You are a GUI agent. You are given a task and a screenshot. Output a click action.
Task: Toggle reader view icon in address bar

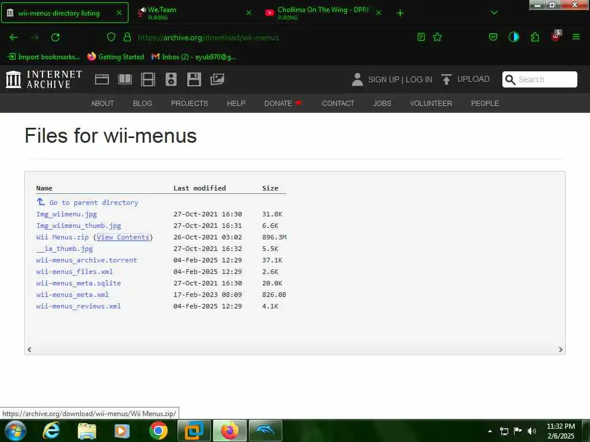pos(421,37)
